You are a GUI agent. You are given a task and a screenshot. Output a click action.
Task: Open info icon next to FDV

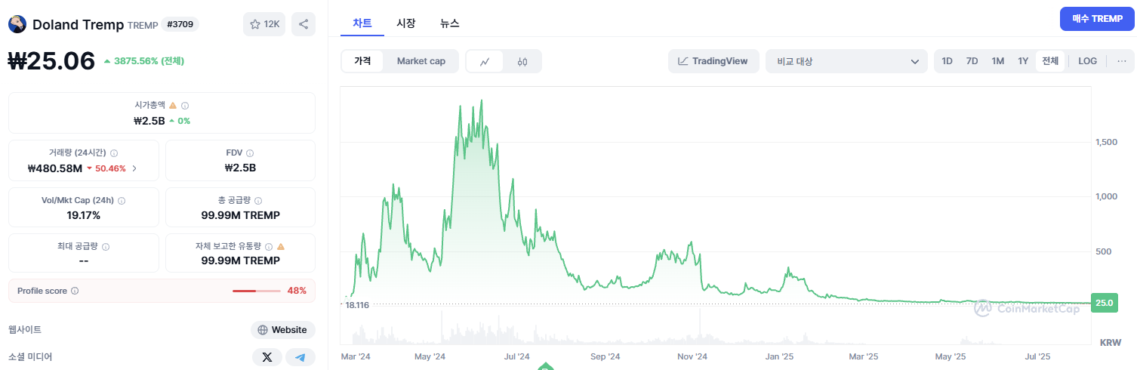(250, 153)
